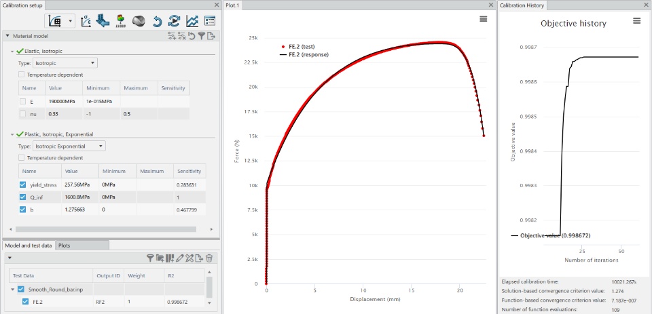Screen dimensions: 652x314
Task: Open the Plot.1 chart hamburger menu
Action: click(x=483, y=19)
